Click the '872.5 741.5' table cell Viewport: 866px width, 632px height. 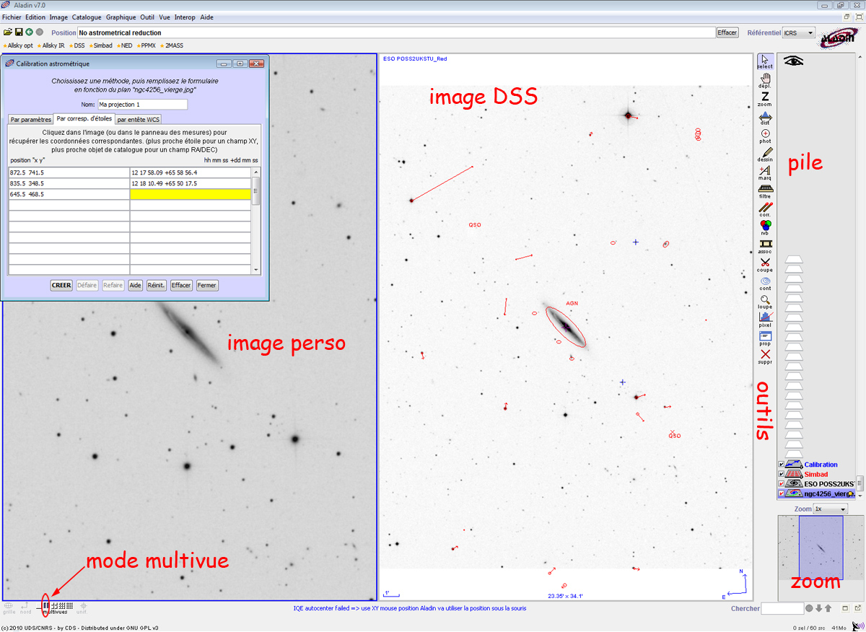point(69,172)
